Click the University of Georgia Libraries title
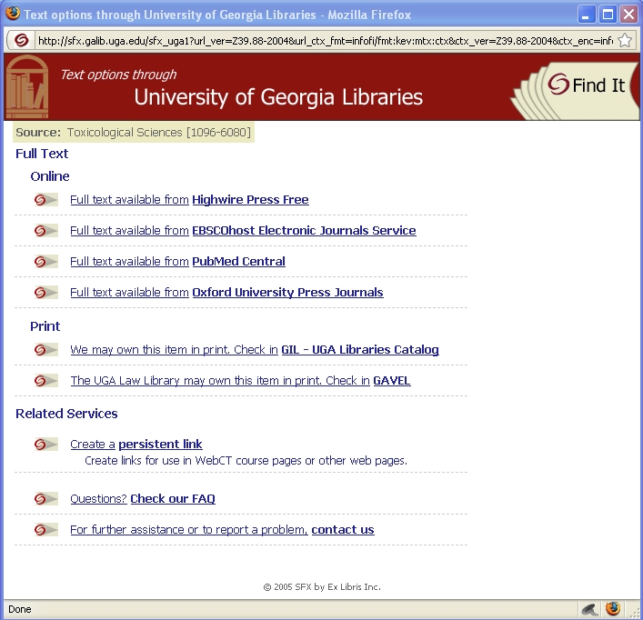The width and height of the screenshot is (643, 620). tap(278, 97)
